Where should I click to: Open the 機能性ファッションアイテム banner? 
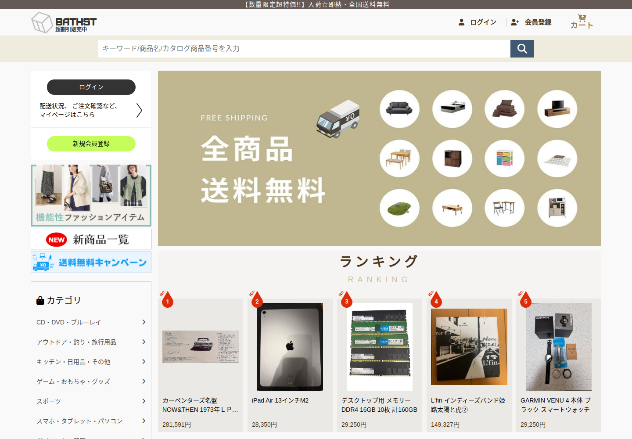click(x=91, y=195)
